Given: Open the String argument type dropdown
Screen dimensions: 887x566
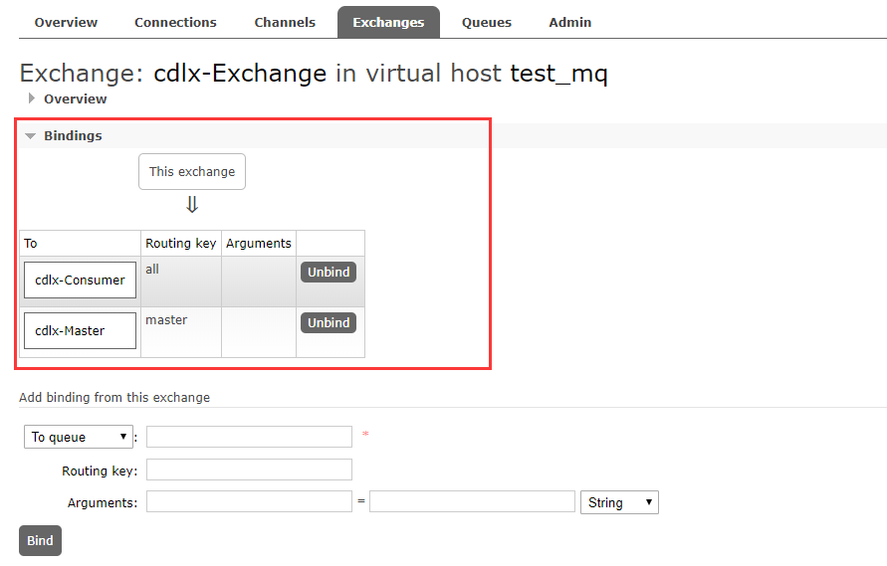Looking at the screenshot, I should coord(619,502).
